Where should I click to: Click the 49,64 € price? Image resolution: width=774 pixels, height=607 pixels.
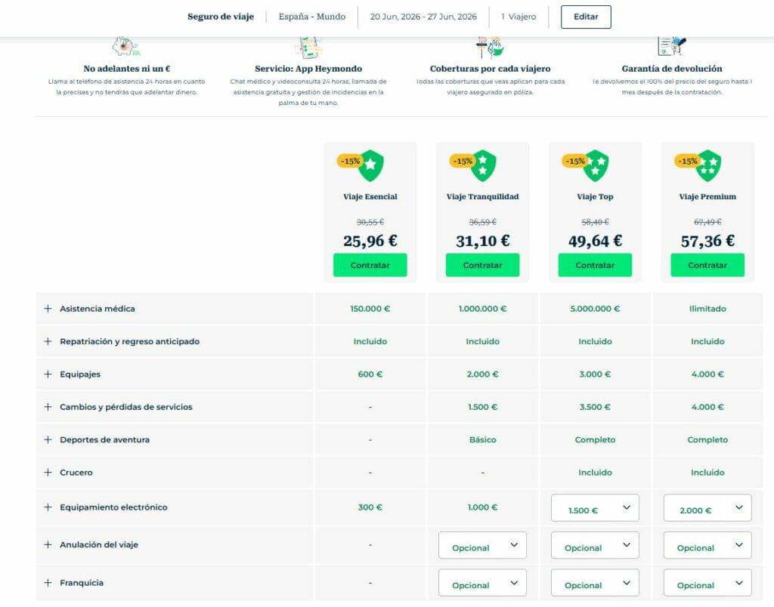coord(596,241)
